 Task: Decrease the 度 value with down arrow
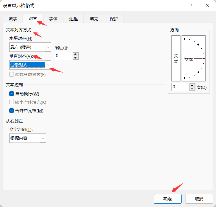[x=192, y=89]
